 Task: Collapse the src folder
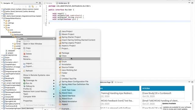4,28
